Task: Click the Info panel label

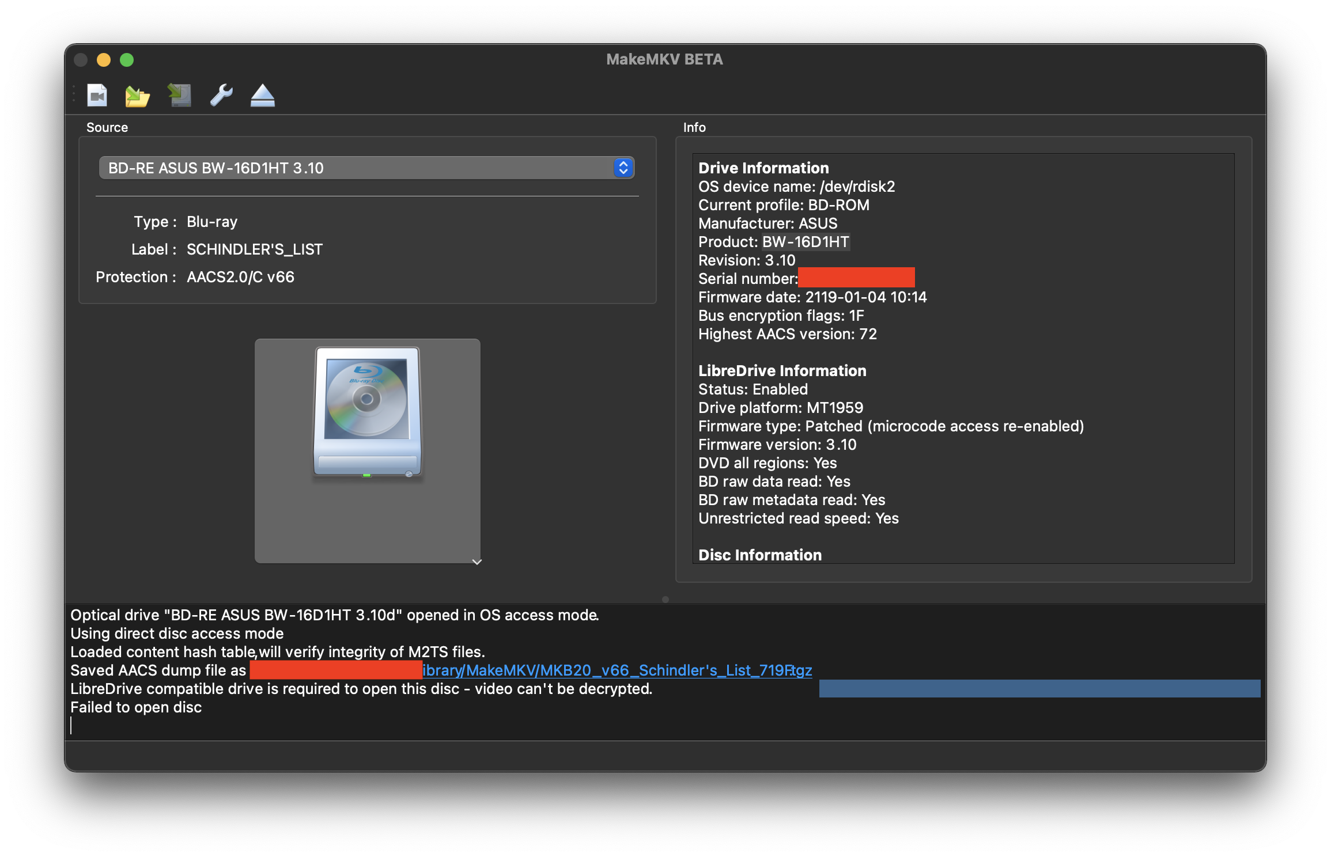Action: click(x=694, y=127)
